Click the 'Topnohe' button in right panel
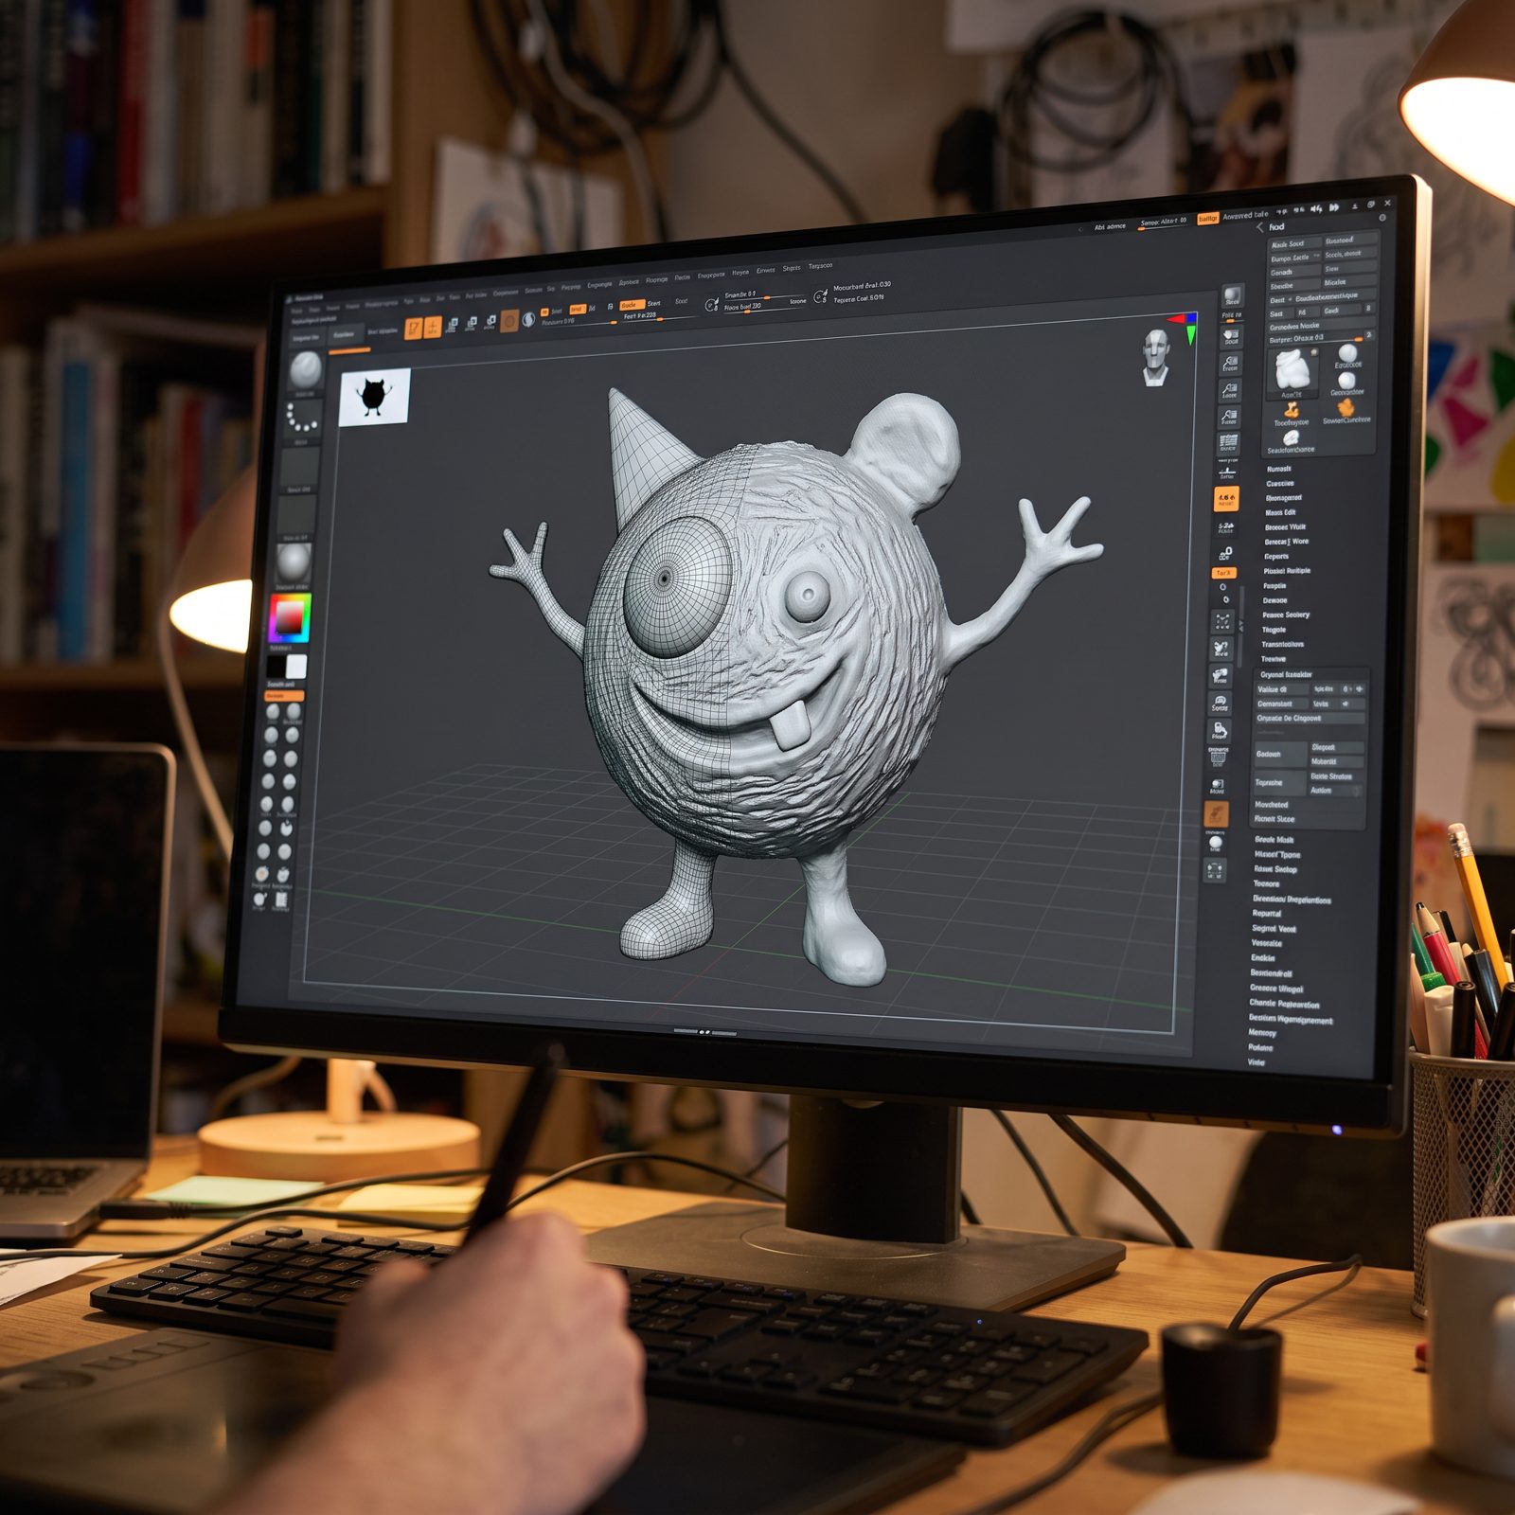The height and width of the screenshot is (1515, 1515). (x=1278, y=782)
